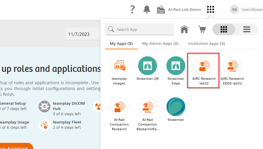
Task: Launch the Strawman QR app
Action: click(148, 66)
